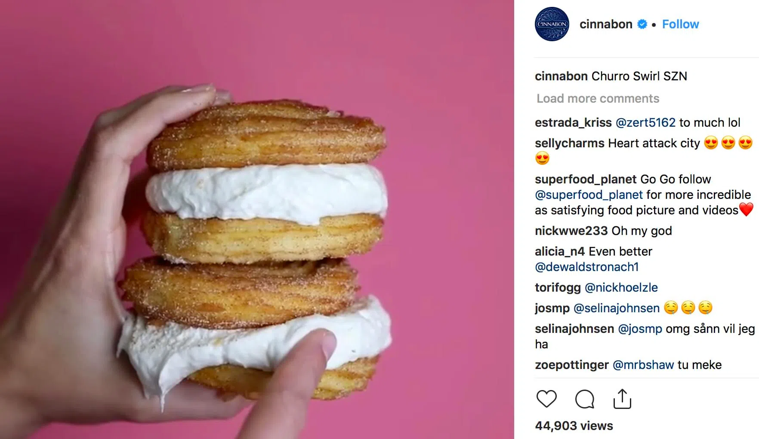Share the post via the share icon
The image size is (759, 439).
click(x=622, y=399)
